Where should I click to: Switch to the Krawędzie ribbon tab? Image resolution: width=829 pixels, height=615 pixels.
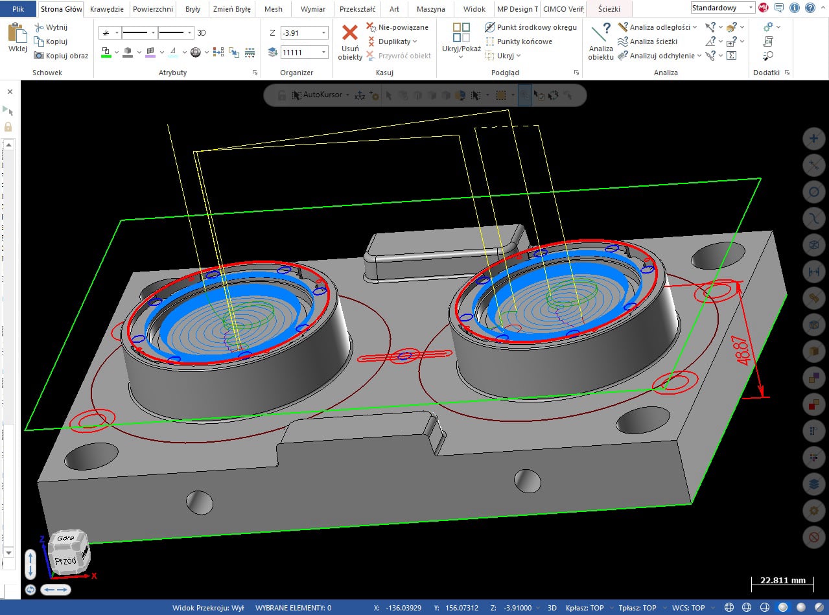[x=108, y=9]
